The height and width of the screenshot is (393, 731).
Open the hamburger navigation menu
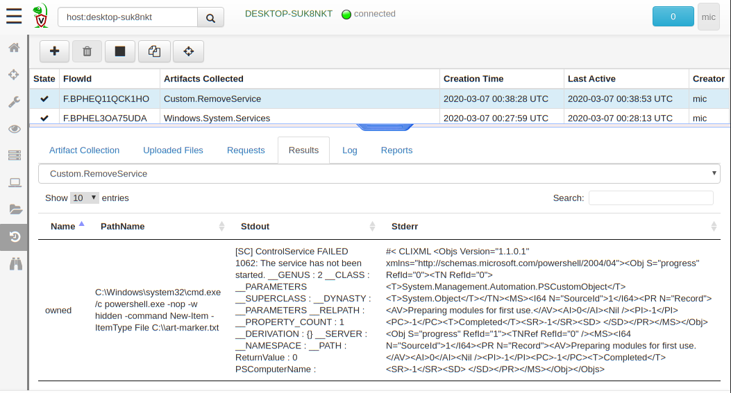(13, 16)
